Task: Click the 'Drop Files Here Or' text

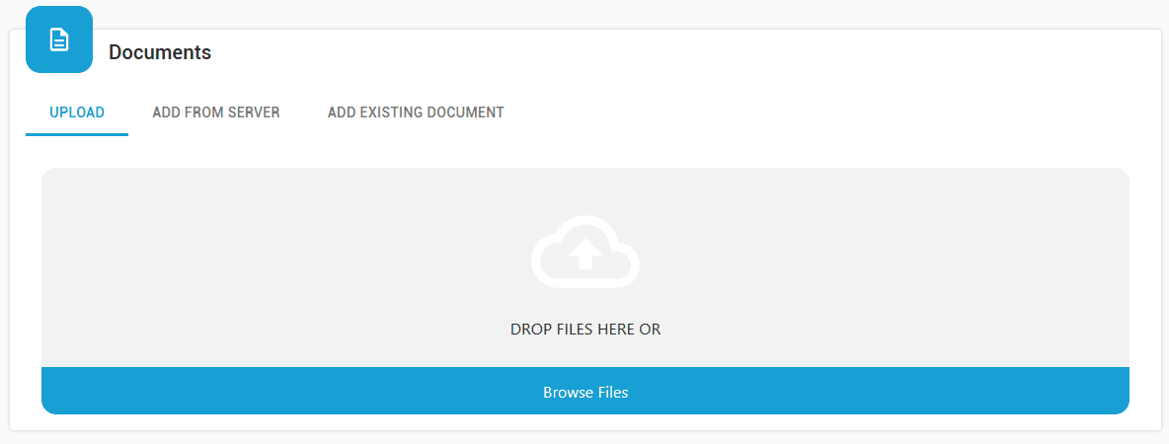Action: pyautogui.click(x=584, y=330)
